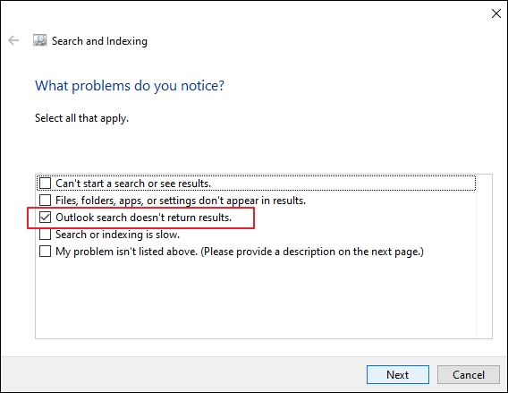The image size is (508, 393).
Task: Click the problems list vertical scrollbar track
Action: click(x=484, y=257)
